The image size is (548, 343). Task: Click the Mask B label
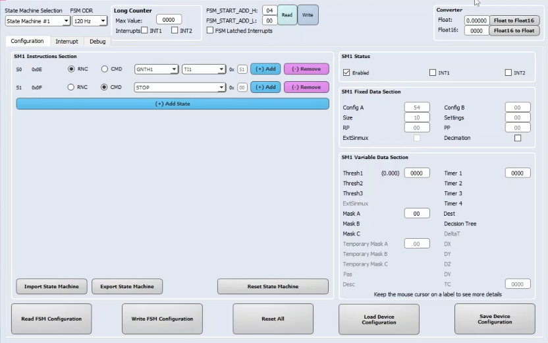click(x=351, y=224)
